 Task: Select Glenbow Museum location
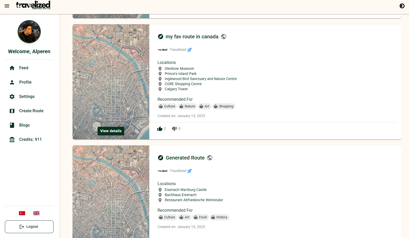179,69
